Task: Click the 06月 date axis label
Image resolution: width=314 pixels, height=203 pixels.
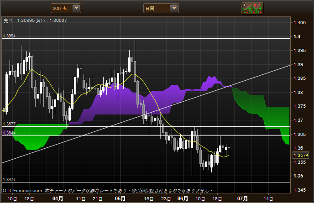Action: click(x=183, y=198)
